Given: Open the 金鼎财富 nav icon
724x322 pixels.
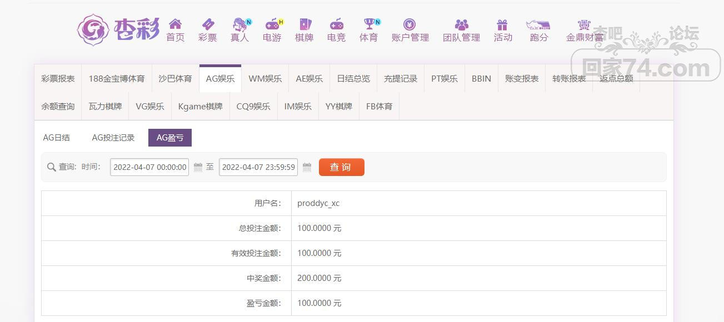Looking at the screenshot, I should point(584,24).
